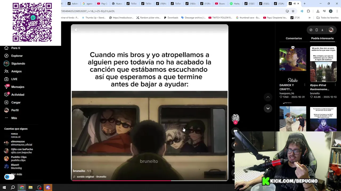Open bruneito author name on video
This screenshot has width=341, height=191.
pyautogui.click(x=79, y=171)
